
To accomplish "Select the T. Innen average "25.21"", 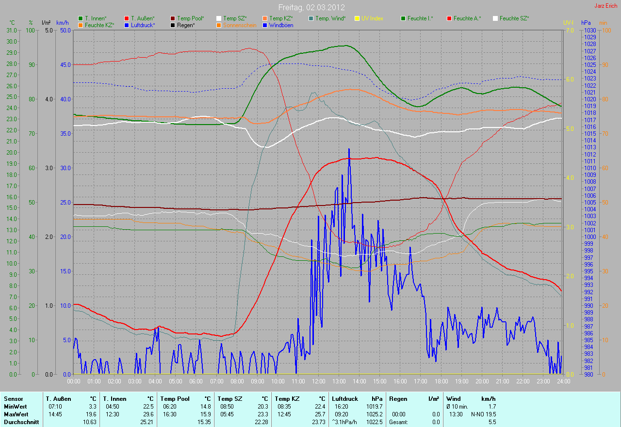I will point(147,422).
